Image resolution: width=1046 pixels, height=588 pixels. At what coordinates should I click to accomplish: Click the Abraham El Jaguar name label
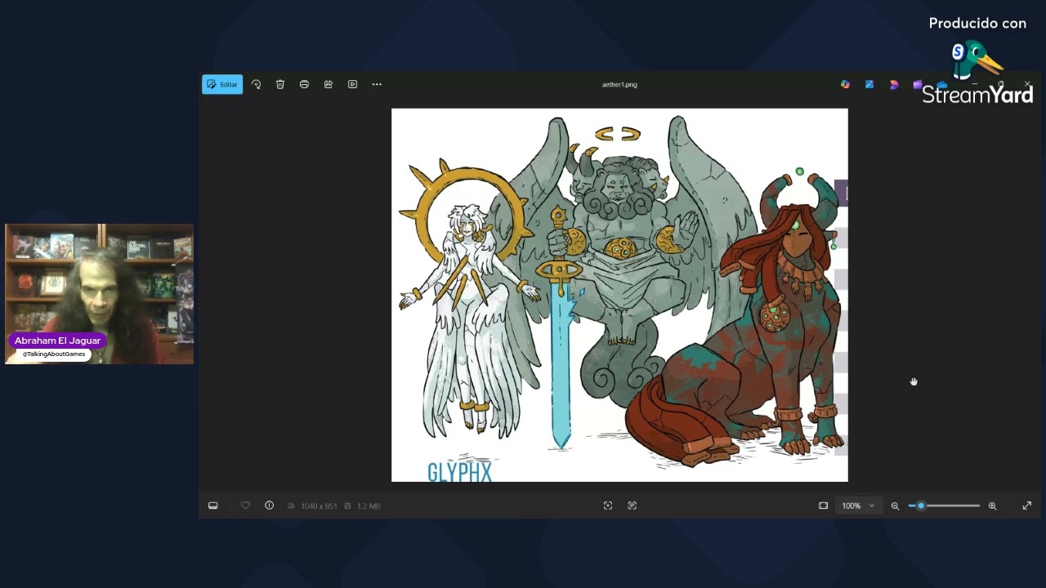pos(57,341)
